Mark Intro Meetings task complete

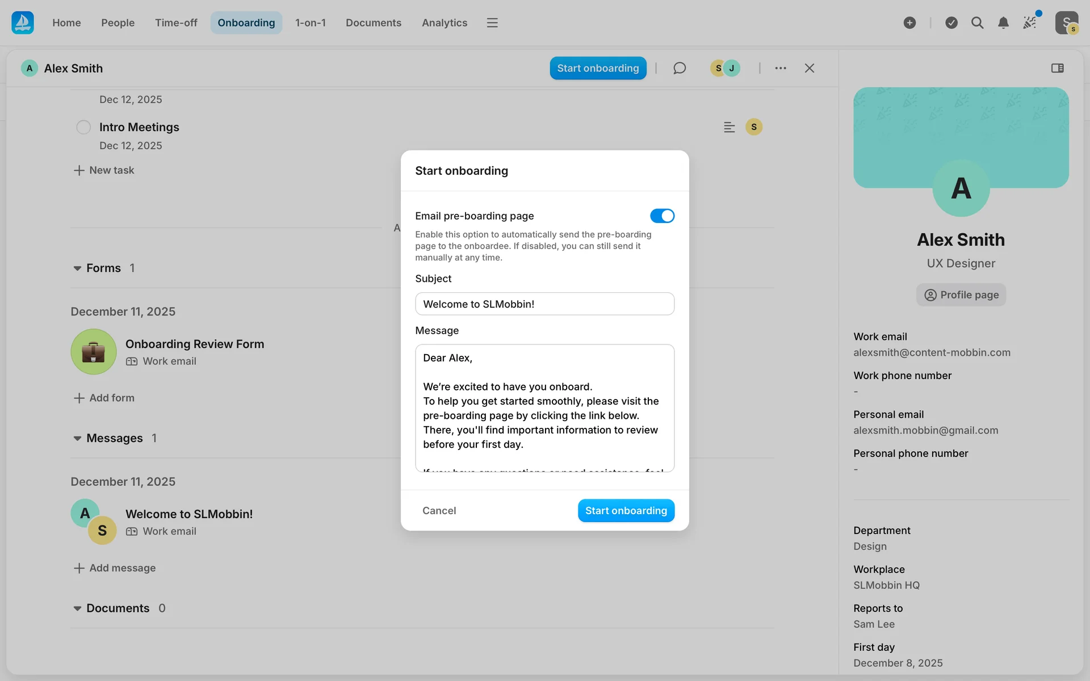[x=83, y=127]
